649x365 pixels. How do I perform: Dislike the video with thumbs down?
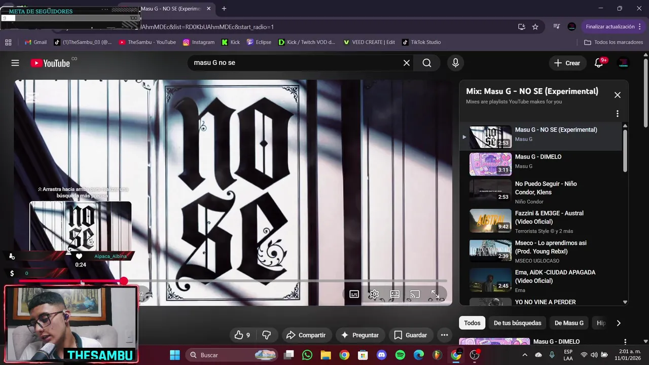267,335
